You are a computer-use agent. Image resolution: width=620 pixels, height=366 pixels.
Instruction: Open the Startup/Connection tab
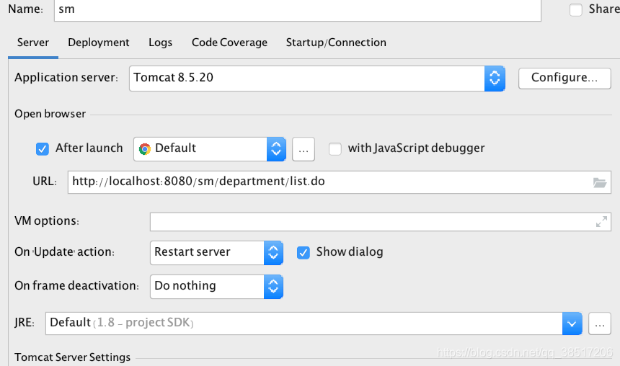[336, 43]
